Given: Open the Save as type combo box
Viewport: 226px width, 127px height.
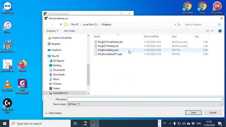Looking at the screenshot, I should [x=145, y=104].
